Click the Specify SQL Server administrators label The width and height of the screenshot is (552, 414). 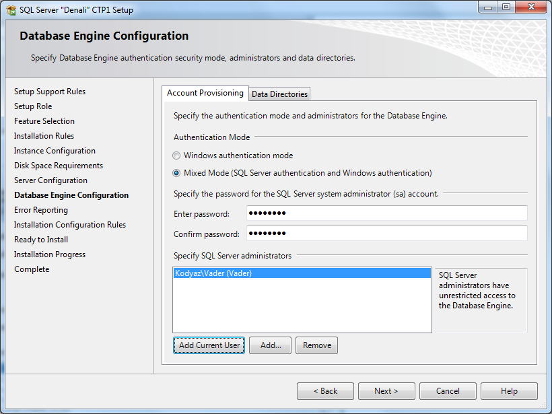tap(232, 256)
